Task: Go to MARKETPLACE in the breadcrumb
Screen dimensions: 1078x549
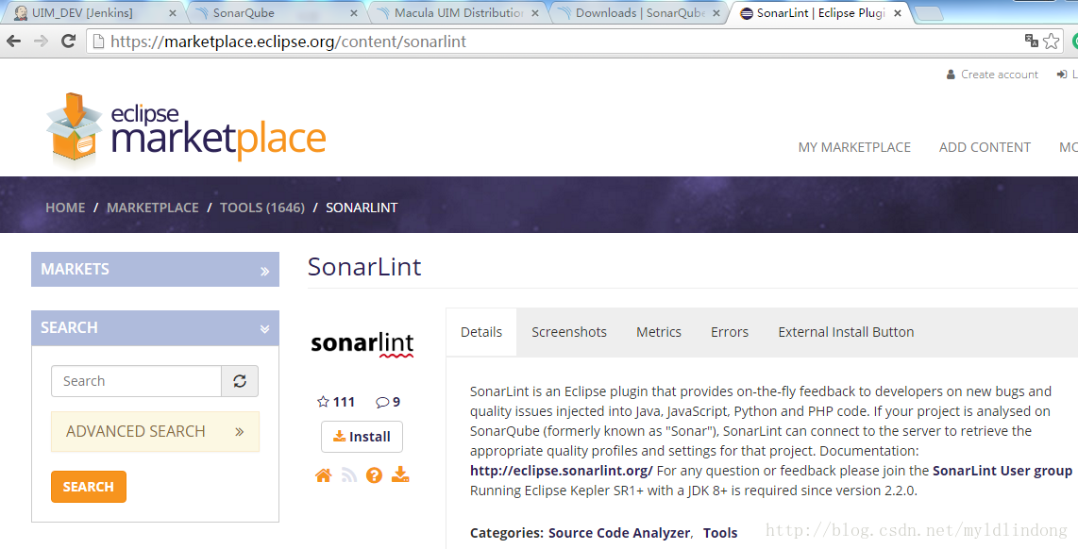Action: click(153, 208)
